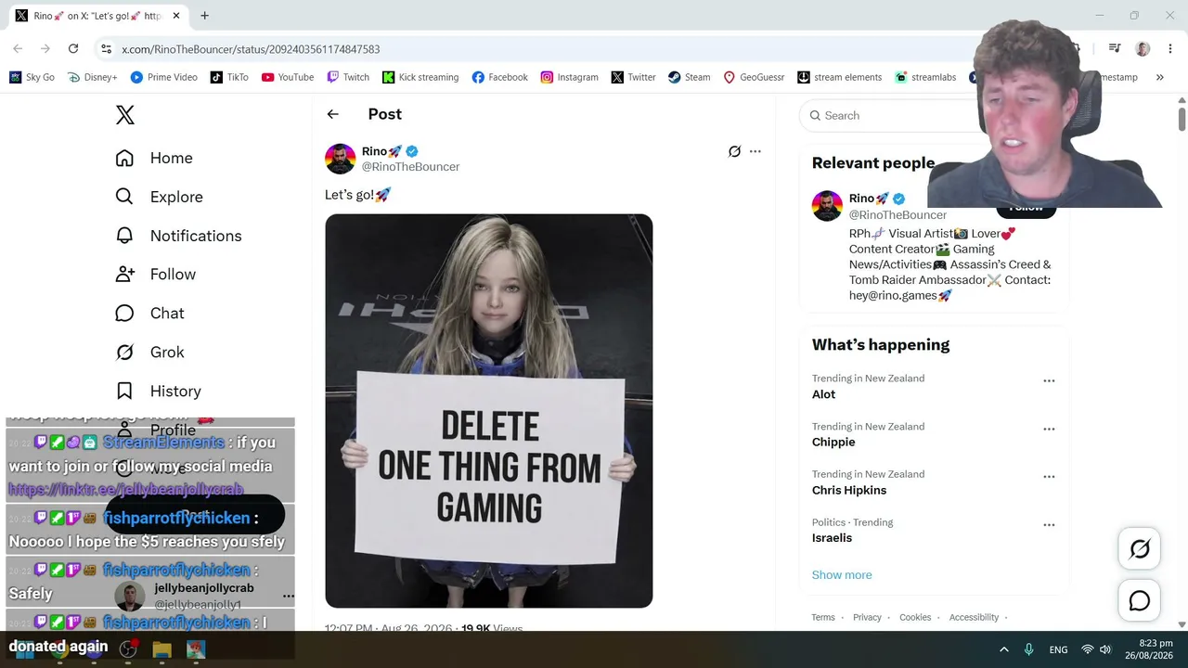Open the streamlabs bookmark

tap(925, 77)
